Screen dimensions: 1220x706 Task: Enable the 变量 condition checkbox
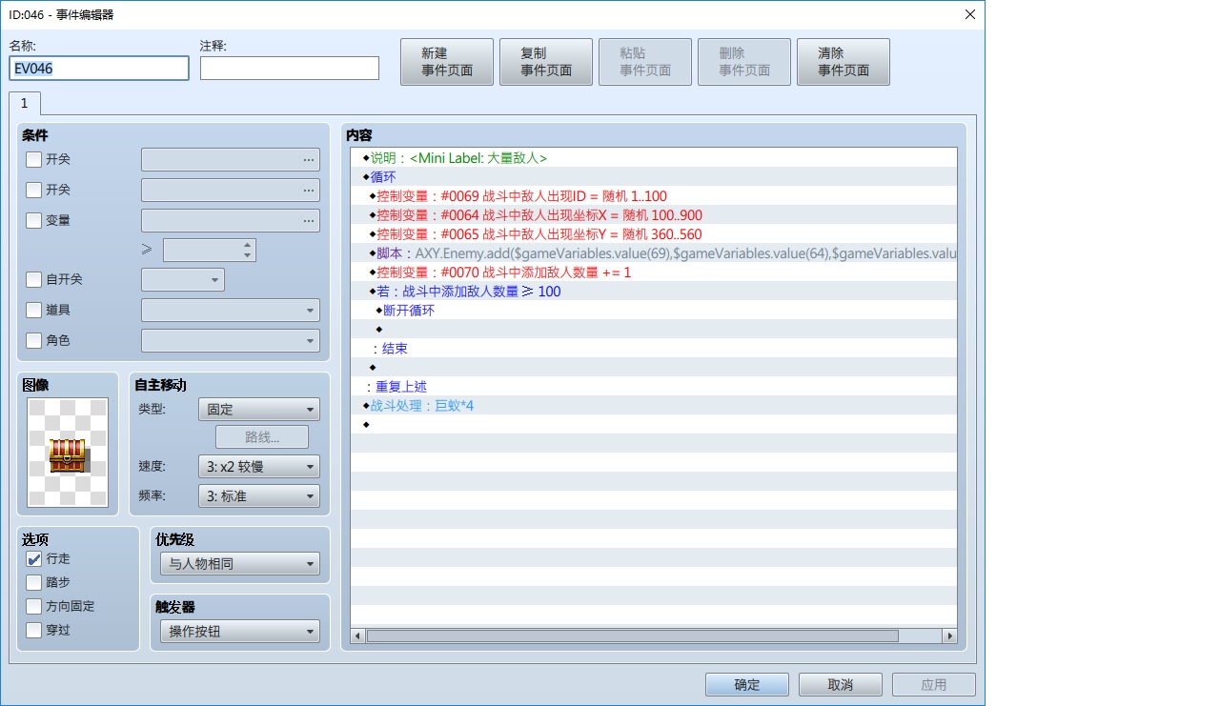tap(34, 220)
